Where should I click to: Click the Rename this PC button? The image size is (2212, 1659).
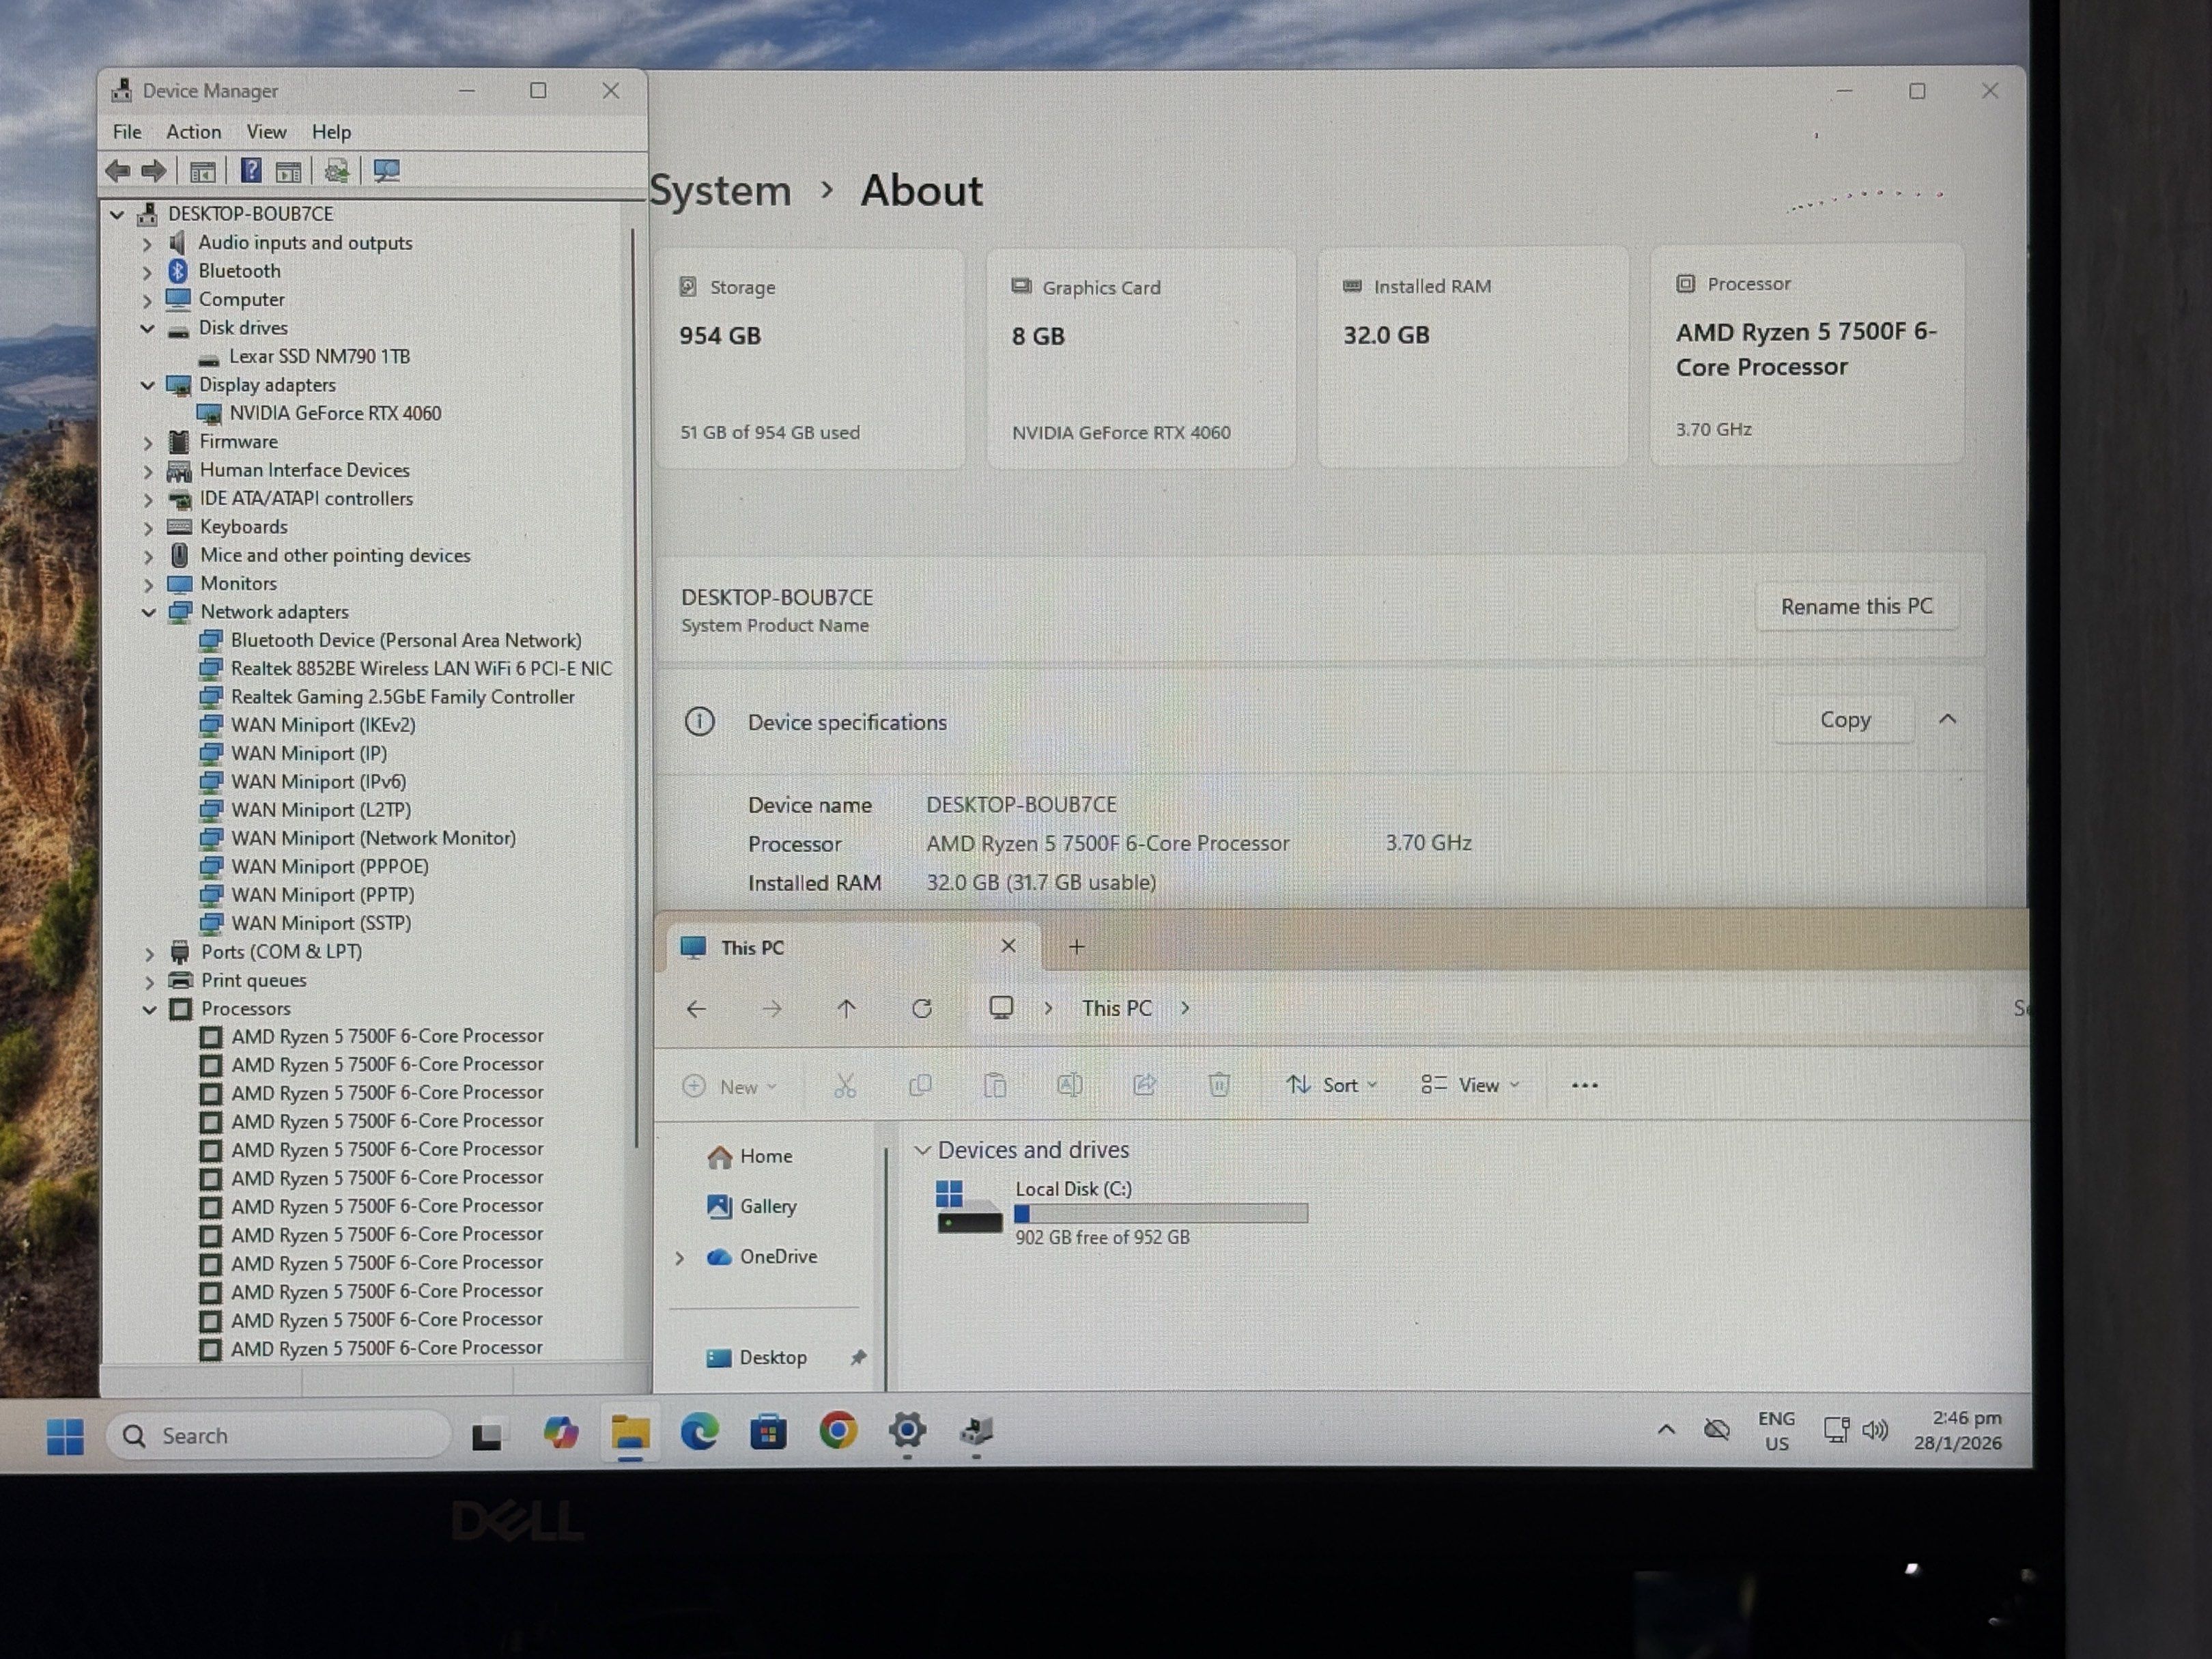1856,606
